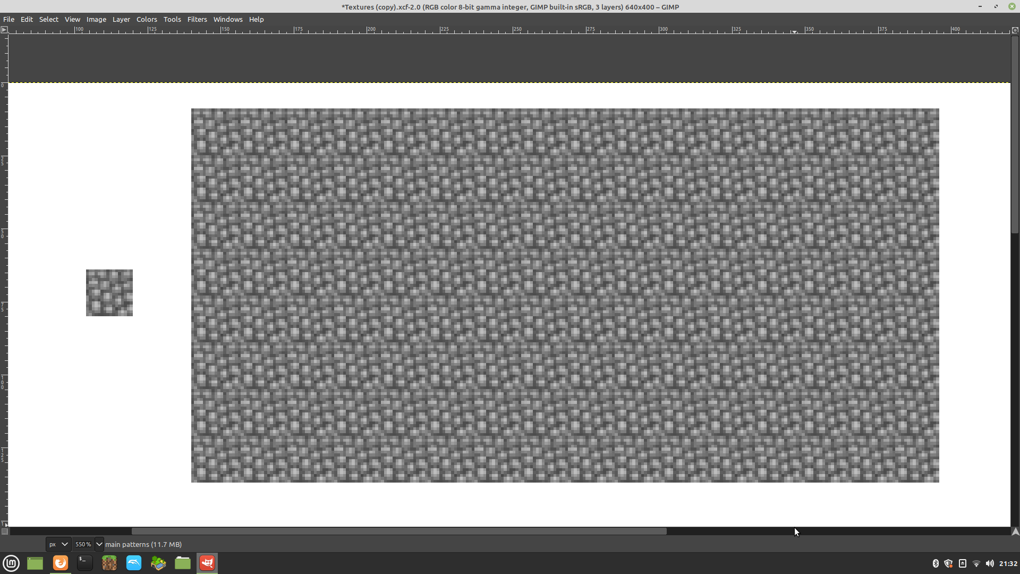Image resolution: width=1020 pixels, height=574 pixels.
Task: Launch GIMP from the taskbar
Action: [x=207, y=563]
